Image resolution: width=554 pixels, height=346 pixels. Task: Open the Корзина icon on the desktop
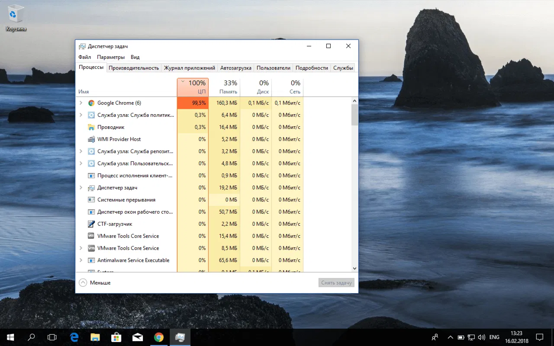point(15,13)
